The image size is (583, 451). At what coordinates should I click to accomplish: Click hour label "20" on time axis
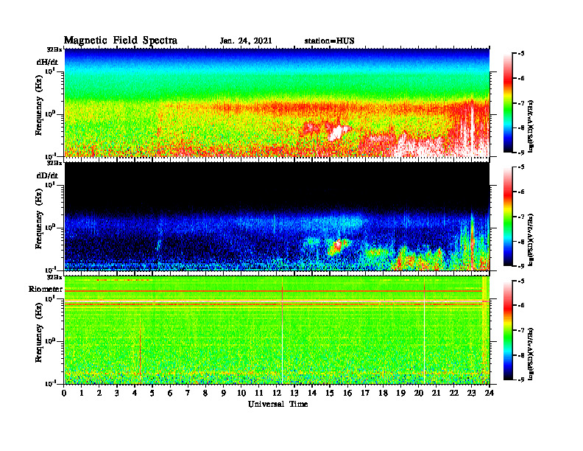pyautogui.click(x=418, y=393)
